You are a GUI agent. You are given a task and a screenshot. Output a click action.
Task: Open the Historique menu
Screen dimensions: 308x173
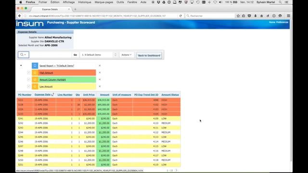[x=85, y=2]
